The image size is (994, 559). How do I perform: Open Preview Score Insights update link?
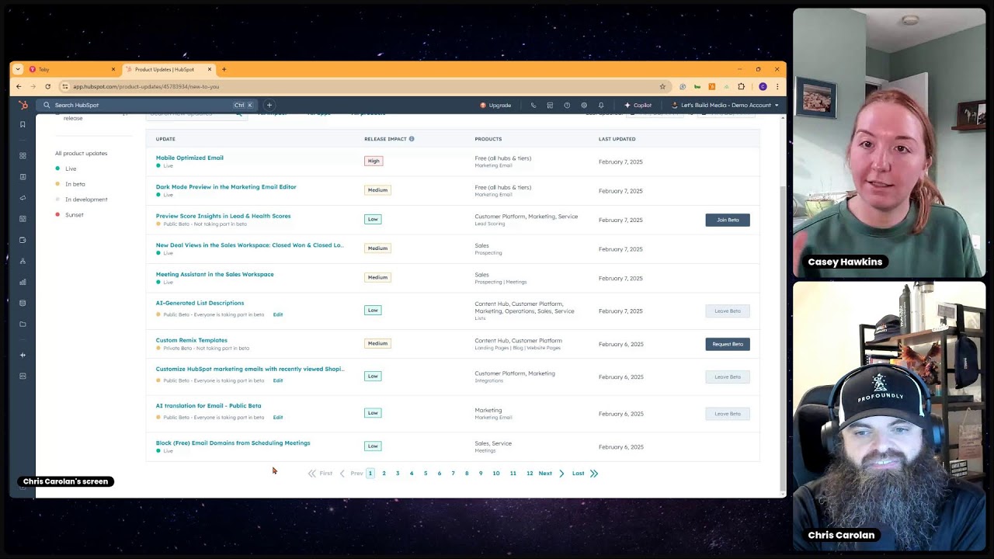[223, 216]
